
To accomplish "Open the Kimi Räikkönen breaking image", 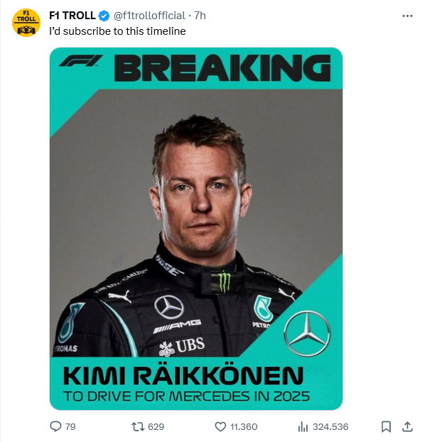I will [x=196, y=229].
